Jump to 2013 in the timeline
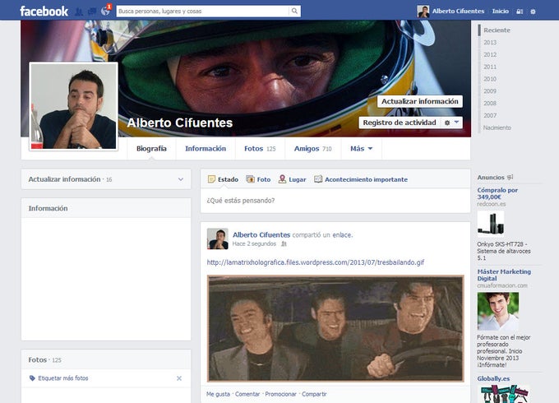Screen dimensions: 559x403 click(490, 43)
